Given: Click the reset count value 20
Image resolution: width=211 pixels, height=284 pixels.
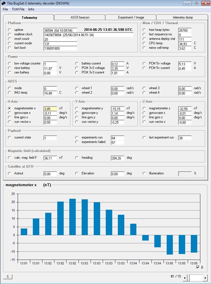Looking at the screenshot, I should (x=60, y=39).
